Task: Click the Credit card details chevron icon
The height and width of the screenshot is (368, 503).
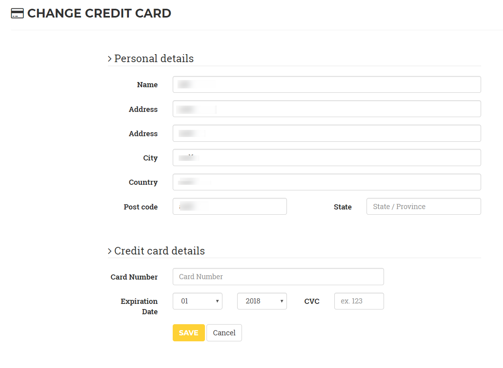Action: (x=109, y=251)
